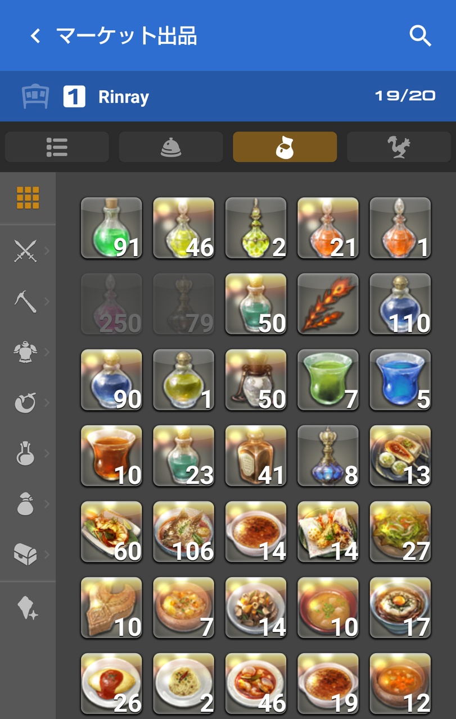Select the all-items grid filter icon

[x=28, y=198]
